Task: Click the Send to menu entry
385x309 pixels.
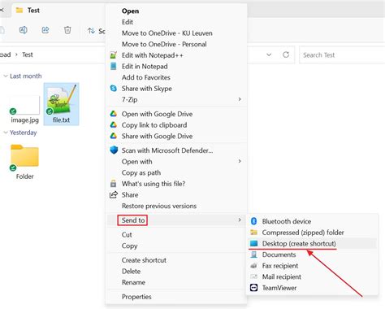Action: click(176, 220)
